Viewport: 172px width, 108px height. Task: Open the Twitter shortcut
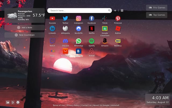click(x=65, y=18)
